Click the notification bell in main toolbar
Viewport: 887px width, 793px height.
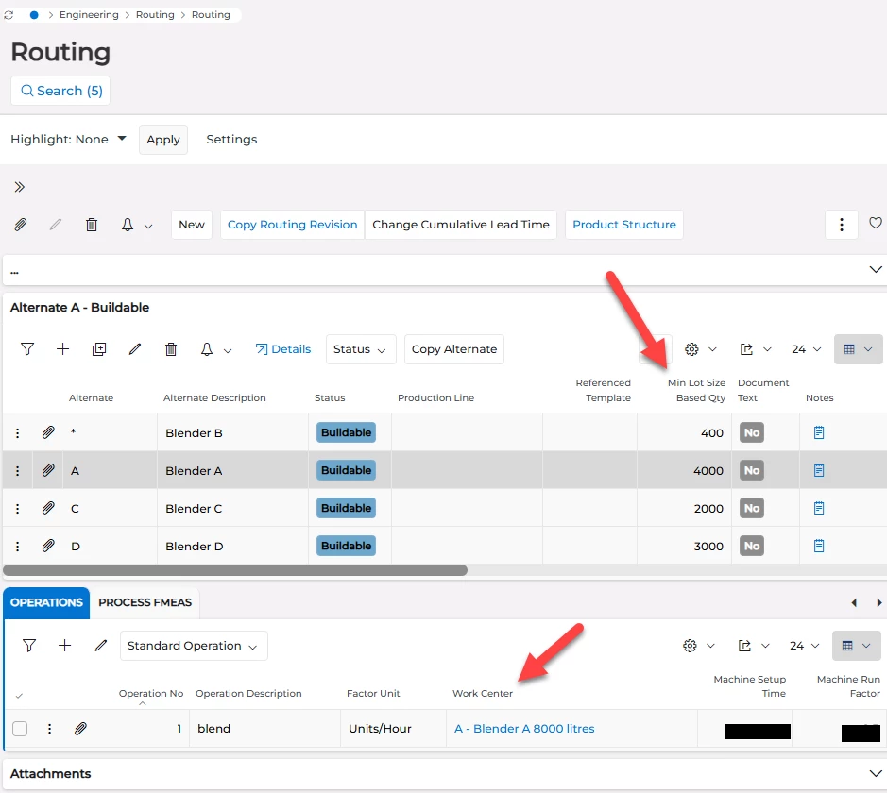coord(128,225)
